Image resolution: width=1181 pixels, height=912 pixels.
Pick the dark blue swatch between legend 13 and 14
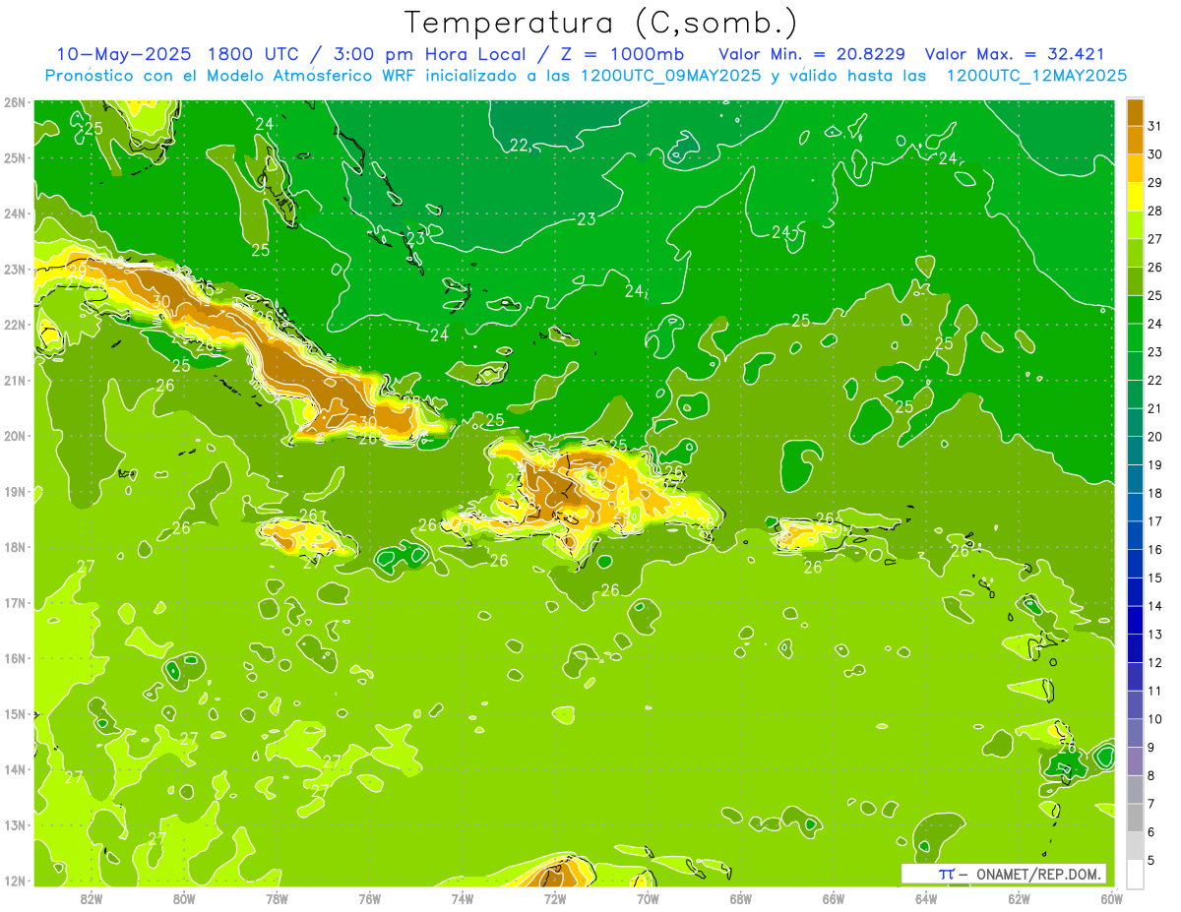(1136, 620)
